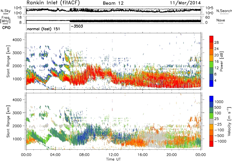Click the "25" Velocity colorbar value

pos(217,119)
